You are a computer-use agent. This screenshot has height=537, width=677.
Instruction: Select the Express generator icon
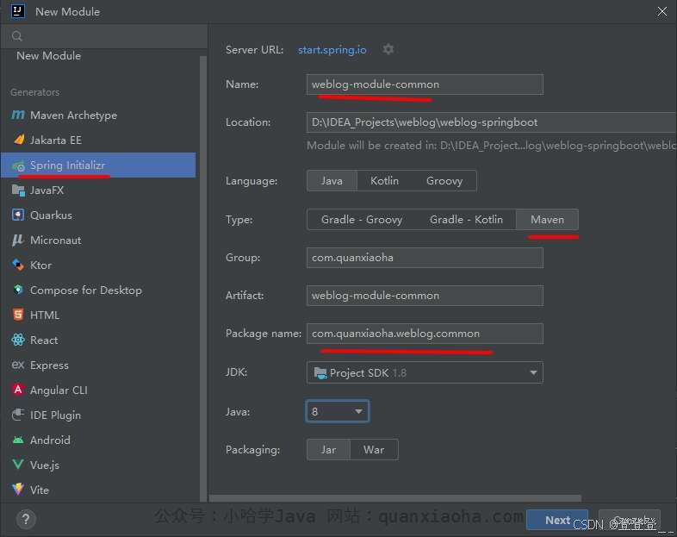(18, 365)
